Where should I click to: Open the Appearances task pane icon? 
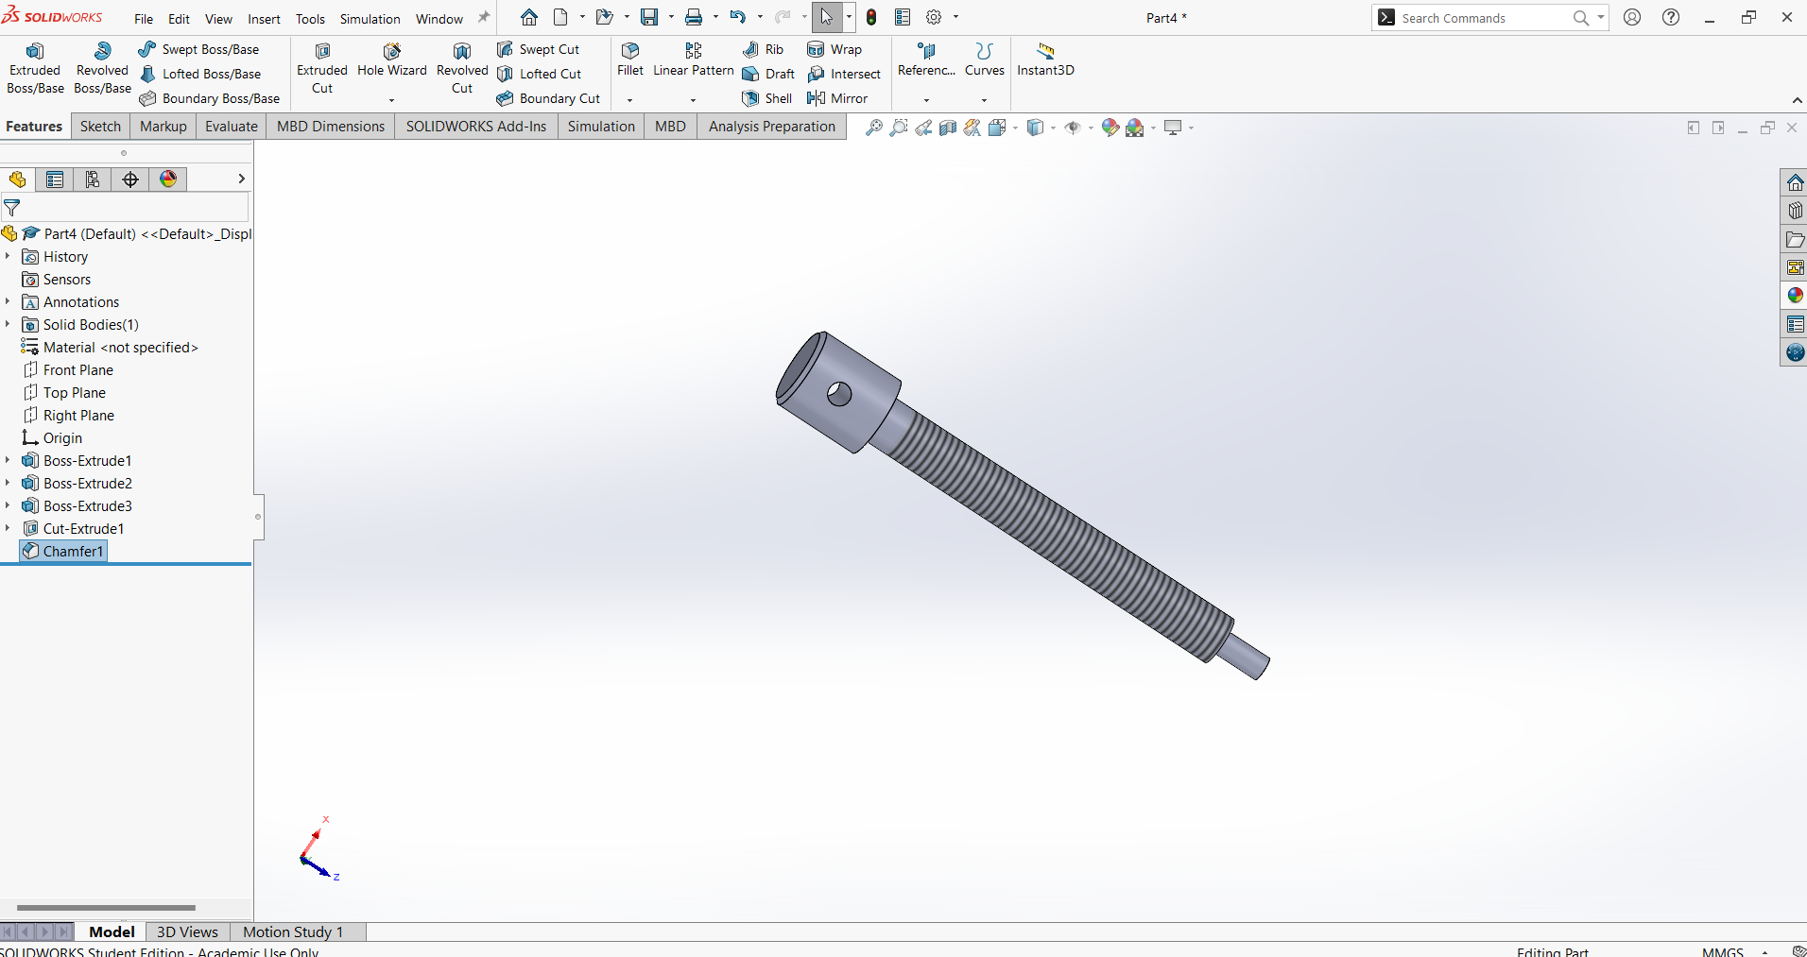point(1795,296)
